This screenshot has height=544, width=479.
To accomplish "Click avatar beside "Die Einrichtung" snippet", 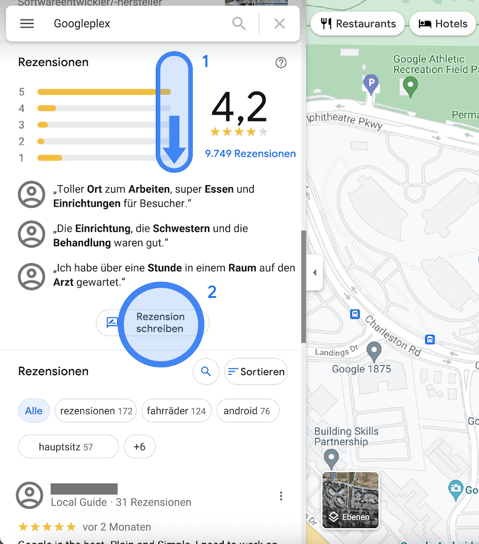I will [32, 234].
